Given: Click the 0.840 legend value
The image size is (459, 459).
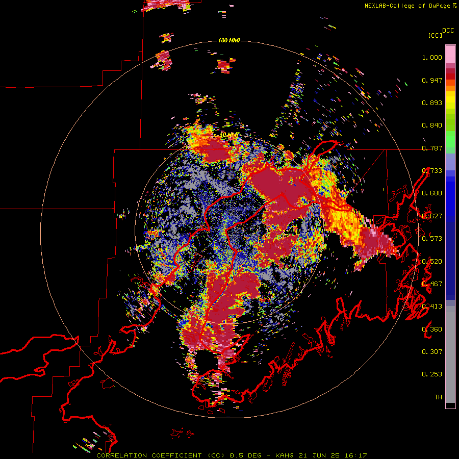Looking at the screenshot, I should point(432,125).
